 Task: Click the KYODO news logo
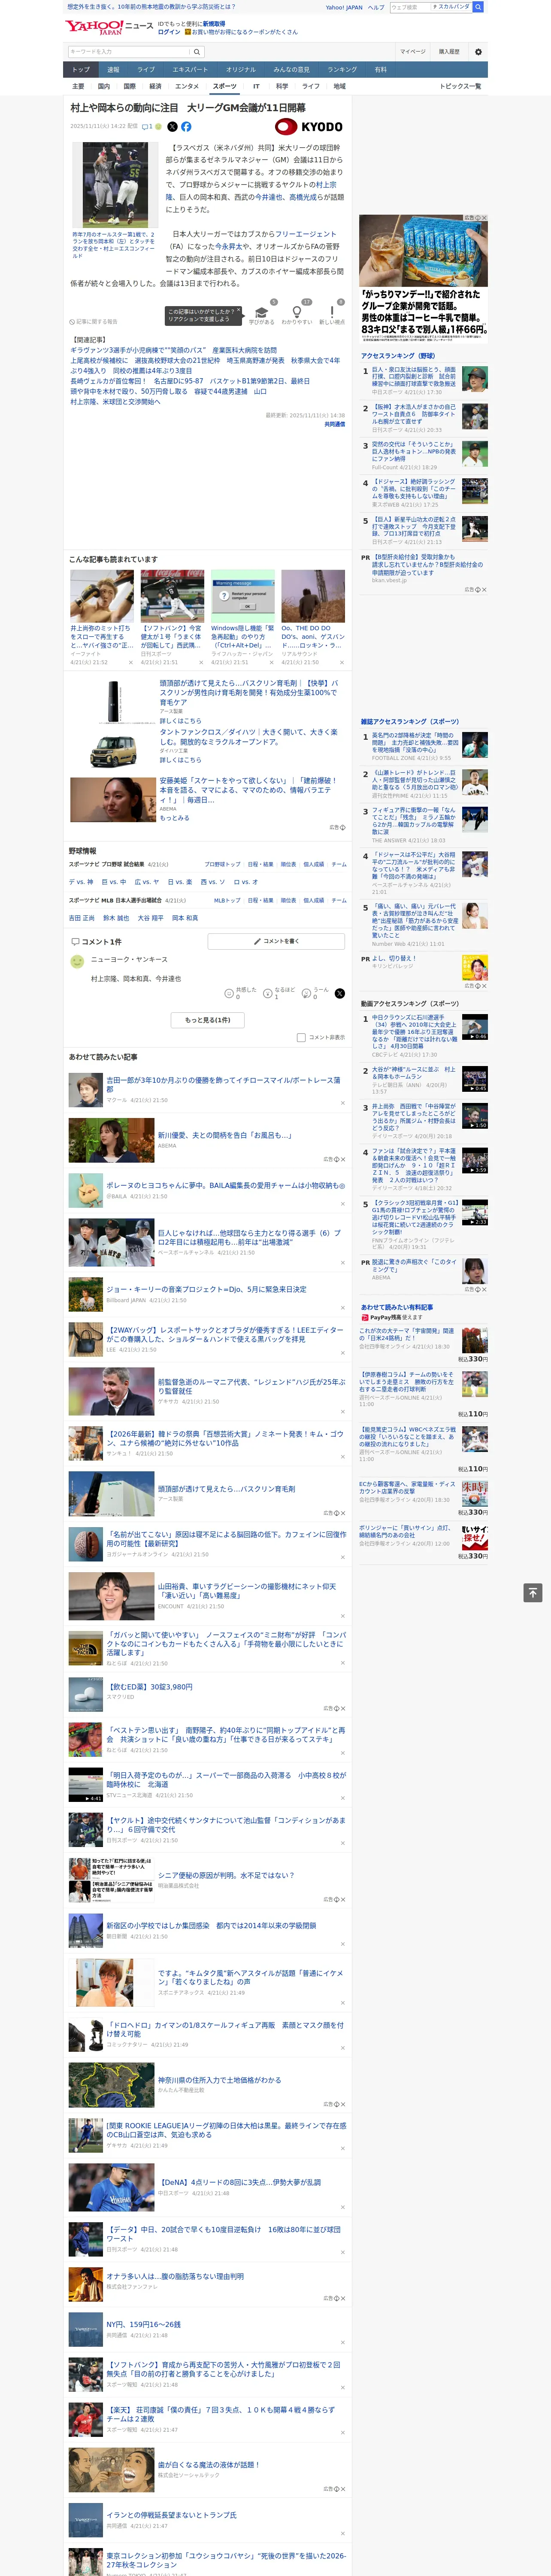[309, 127]
